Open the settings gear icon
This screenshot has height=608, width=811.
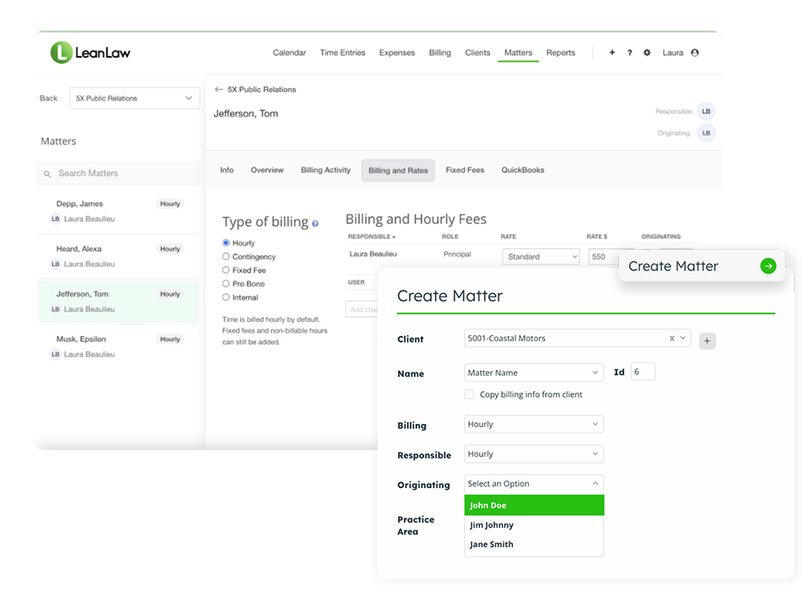(x=647, y=52)
